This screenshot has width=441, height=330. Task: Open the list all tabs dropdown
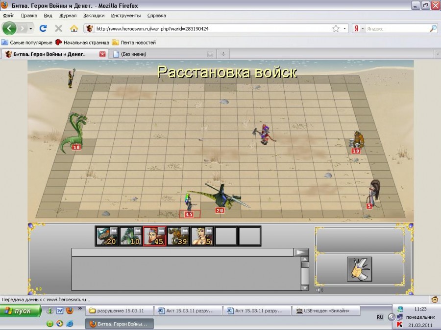click(438, 54)
